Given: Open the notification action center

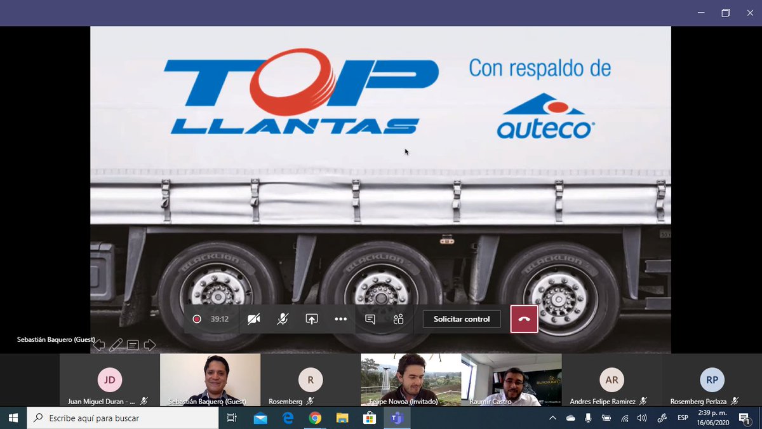Looking at the screenshot, I should pyautogui.click(x=744, y=418).
